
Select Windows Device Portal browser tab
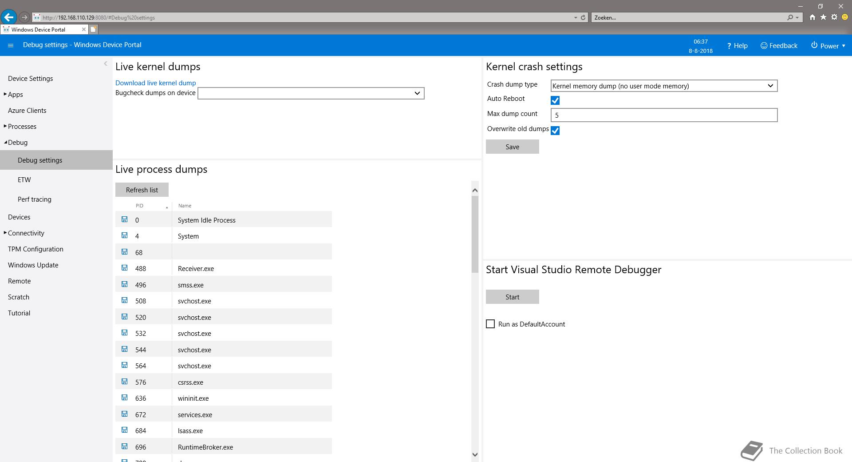coord(44,29)
